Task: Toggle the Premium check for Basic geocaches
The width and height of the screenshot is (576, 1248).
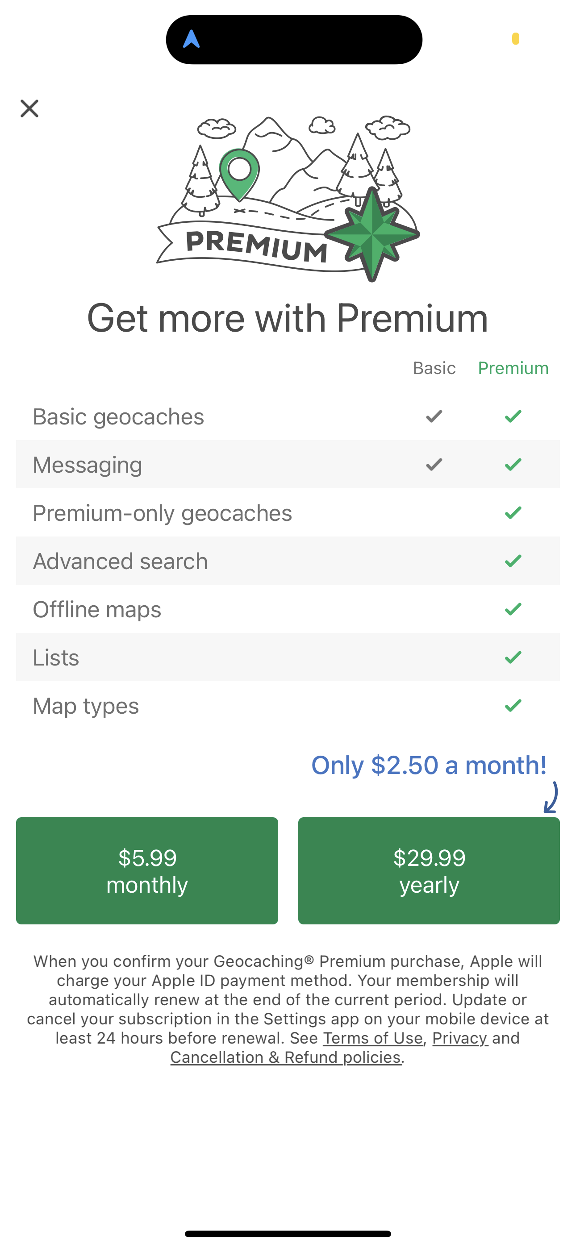Action: [513, 416]
